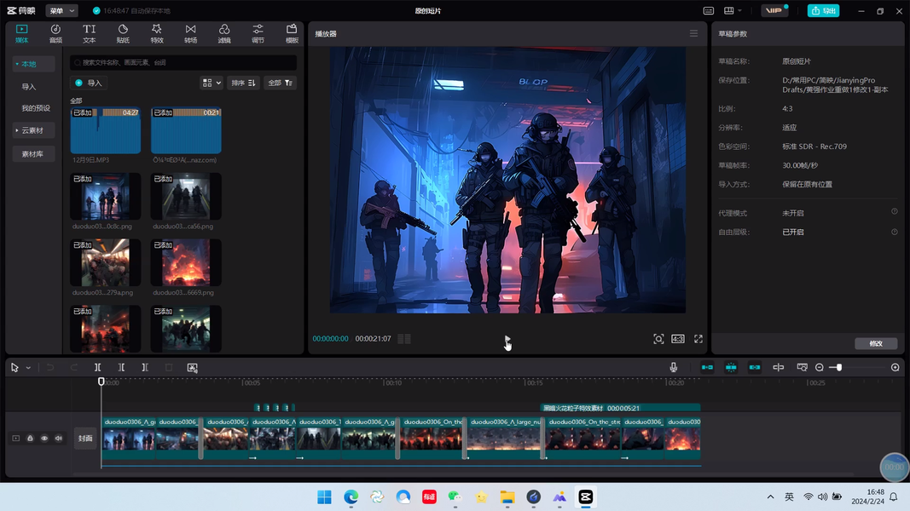Screen dimensions: 910x511
Task: Select the 12月9日.MP3 audio thumbnail
Action: click(105, 130)
